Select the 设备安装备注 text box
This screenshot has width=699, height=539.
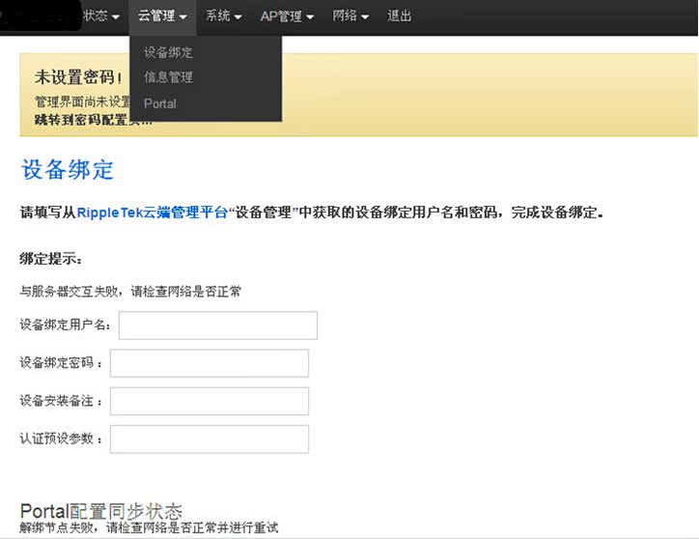coord(210,401)
